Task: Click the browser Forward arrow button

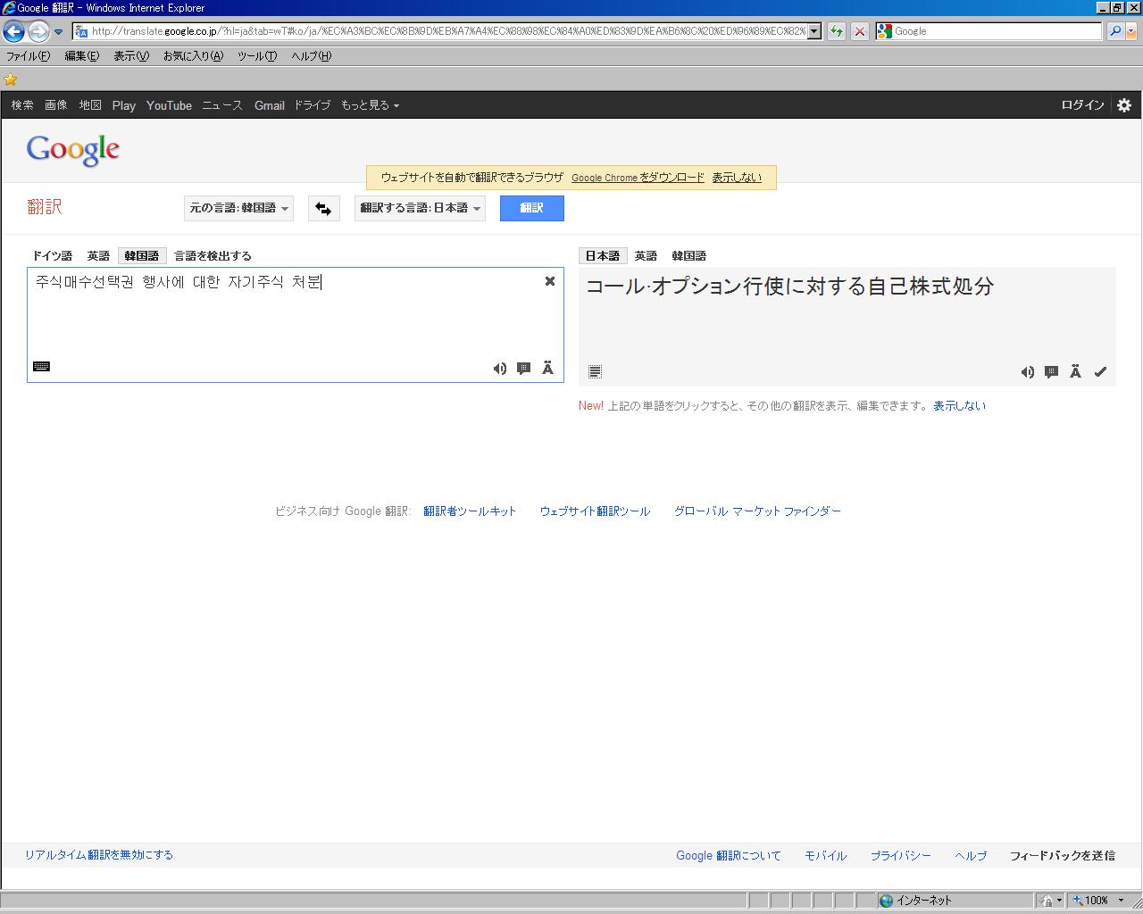Action: (x=38, y=31)
